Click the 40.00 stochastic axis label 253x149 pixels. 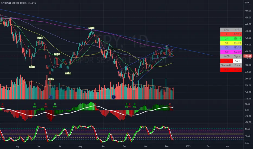[x=248, y=136]
